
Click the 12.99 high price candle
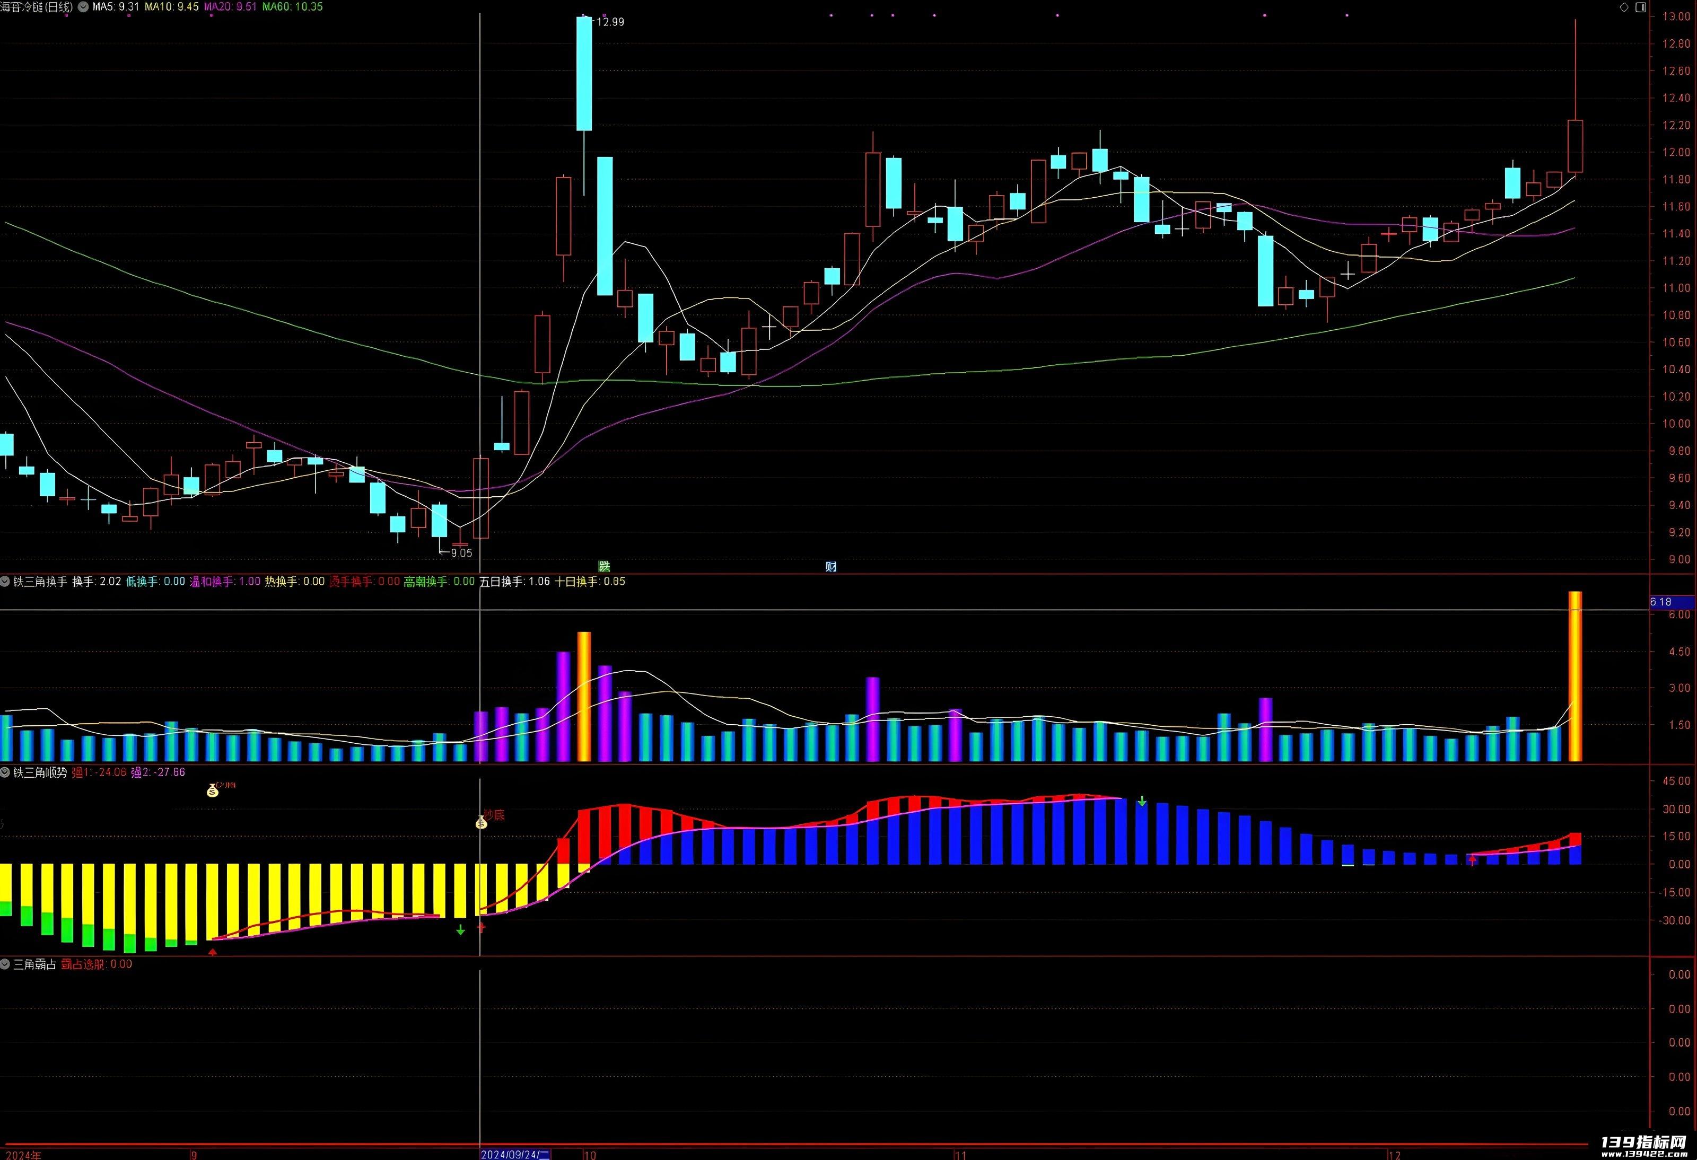pyautogui.click(x=584, y=74)
